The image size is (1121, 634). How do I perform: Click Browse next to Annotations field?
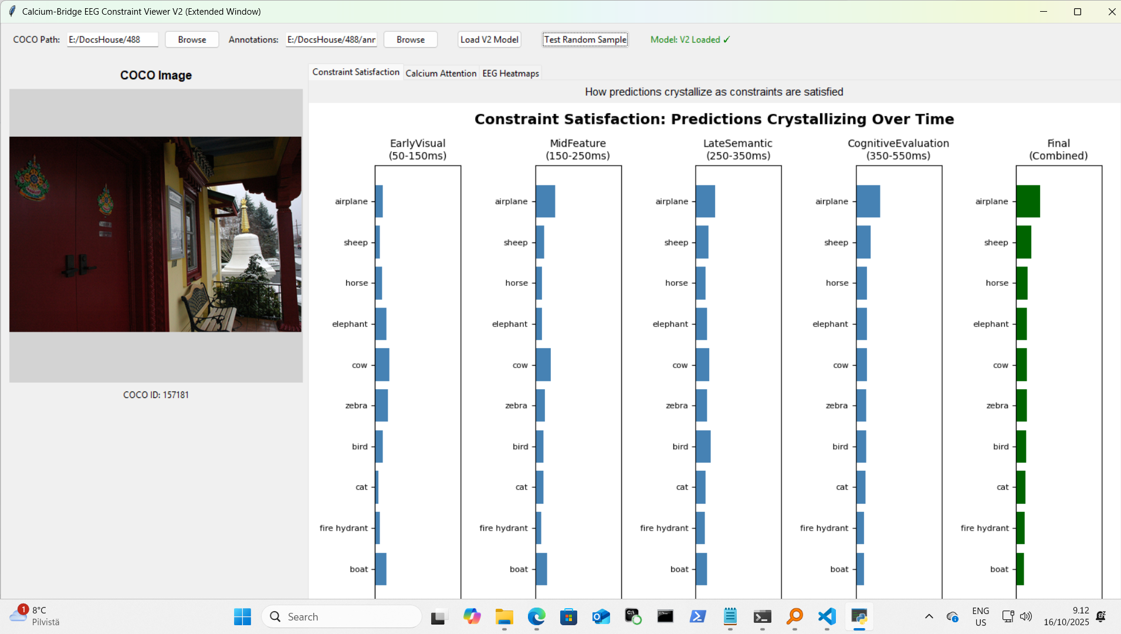pos(410,40)
